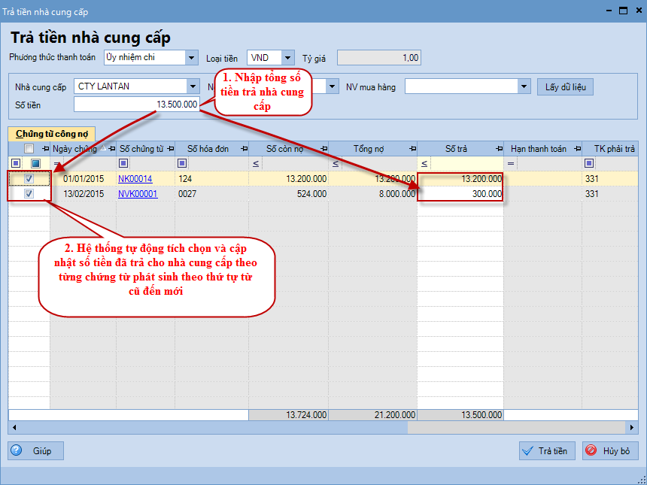Click the pin icon in Số chứng từ header
Screen dimensions: 647x485
pyautogui.click(x=169, y=149)
